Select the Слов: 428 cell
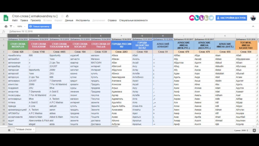 coord(18,52)
